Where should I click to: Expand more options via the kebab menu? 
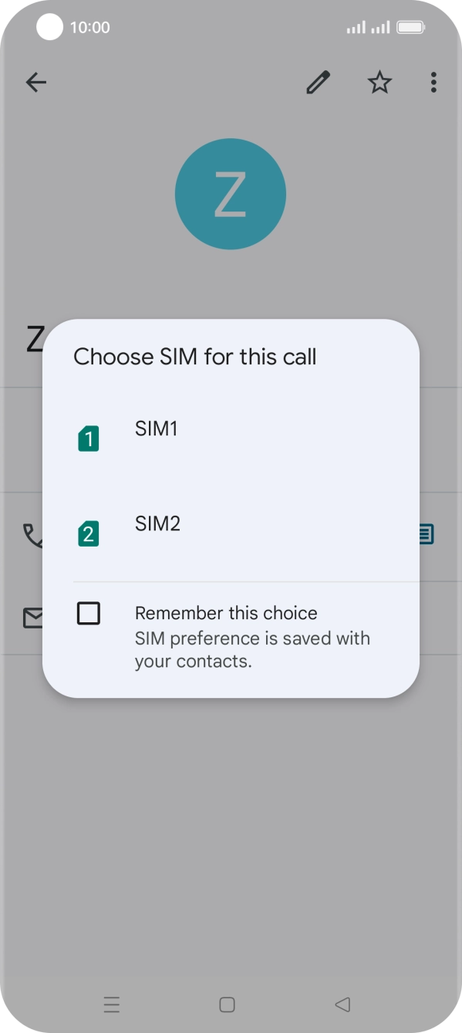(x=433, y=83)
